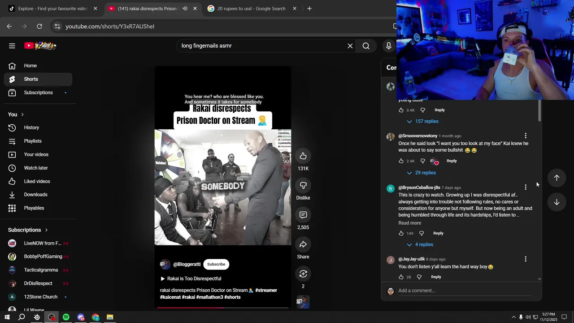This screenshot has height=323, width=574.
Task: Like Smoovemovetony's comment with 2.4K likes
Action: pyautogui.click(x=401, y=161)
